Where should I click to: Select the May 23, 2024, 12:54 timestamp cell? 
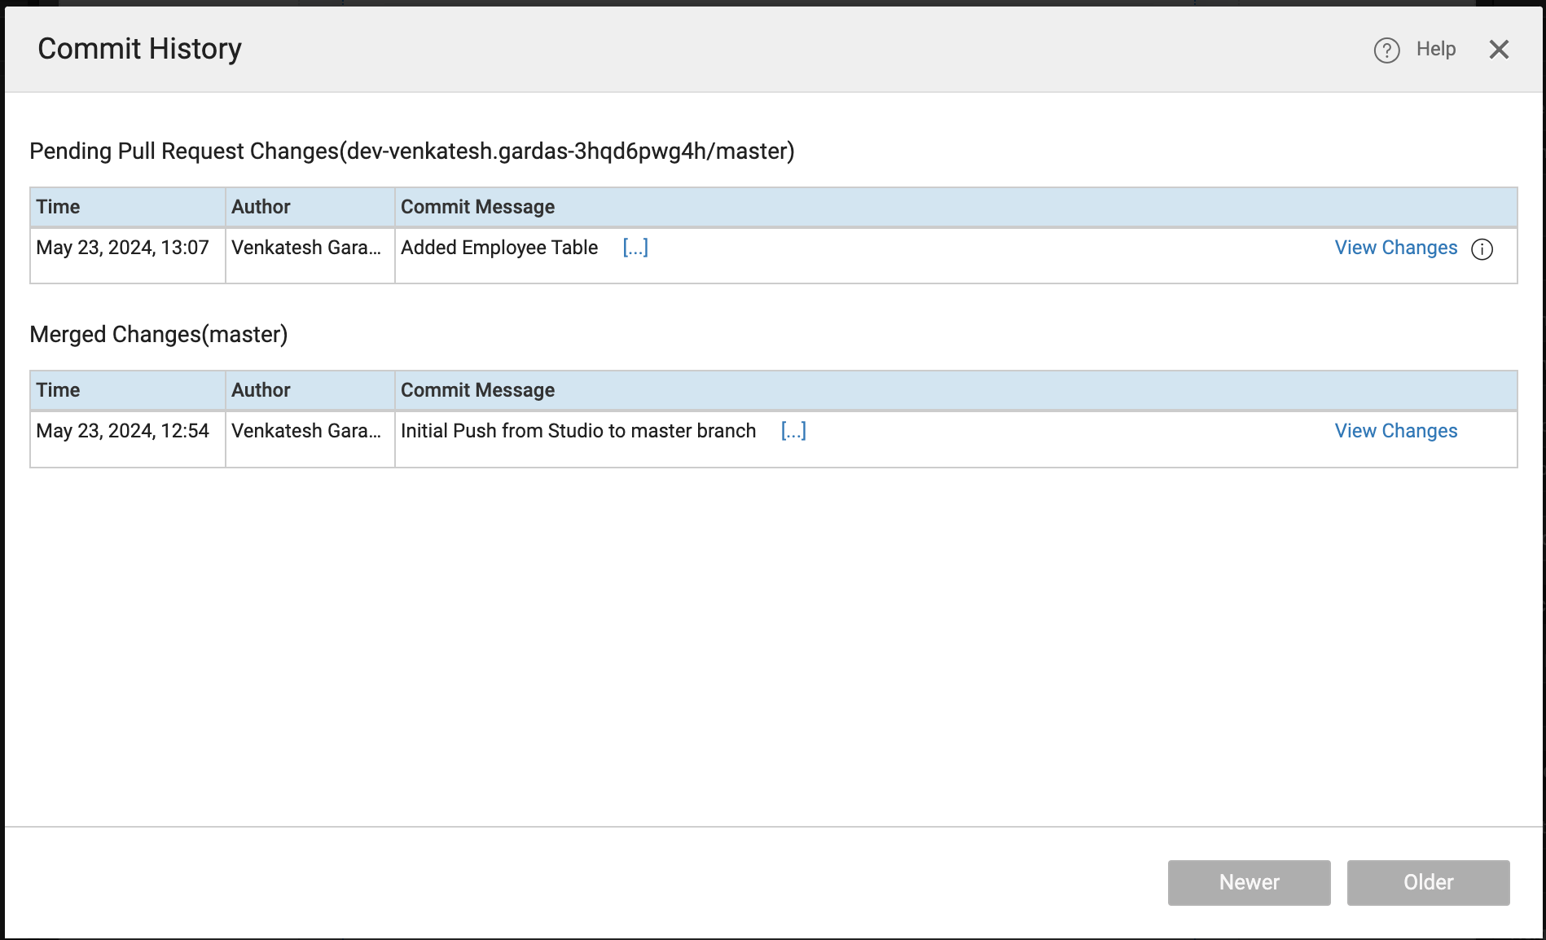[123, 431]
